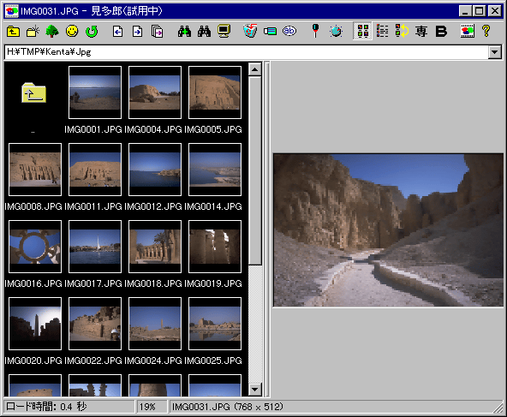Open the folder tree icon

pos(52,32)
